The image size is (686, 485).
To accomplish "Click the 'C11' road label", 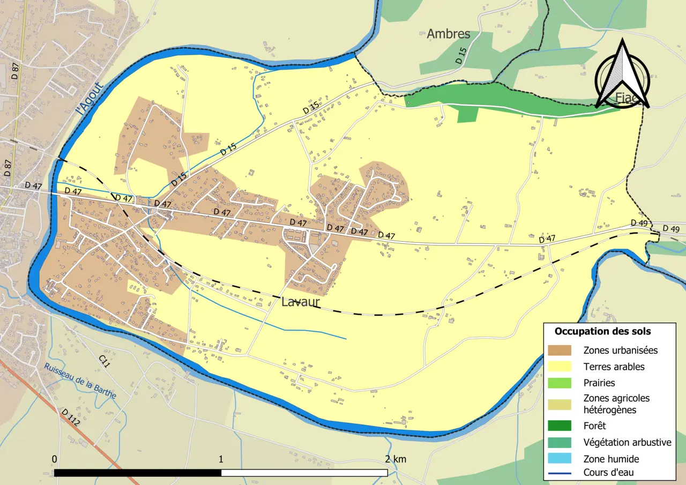I will pyautogui.click(x=104, y=360).
